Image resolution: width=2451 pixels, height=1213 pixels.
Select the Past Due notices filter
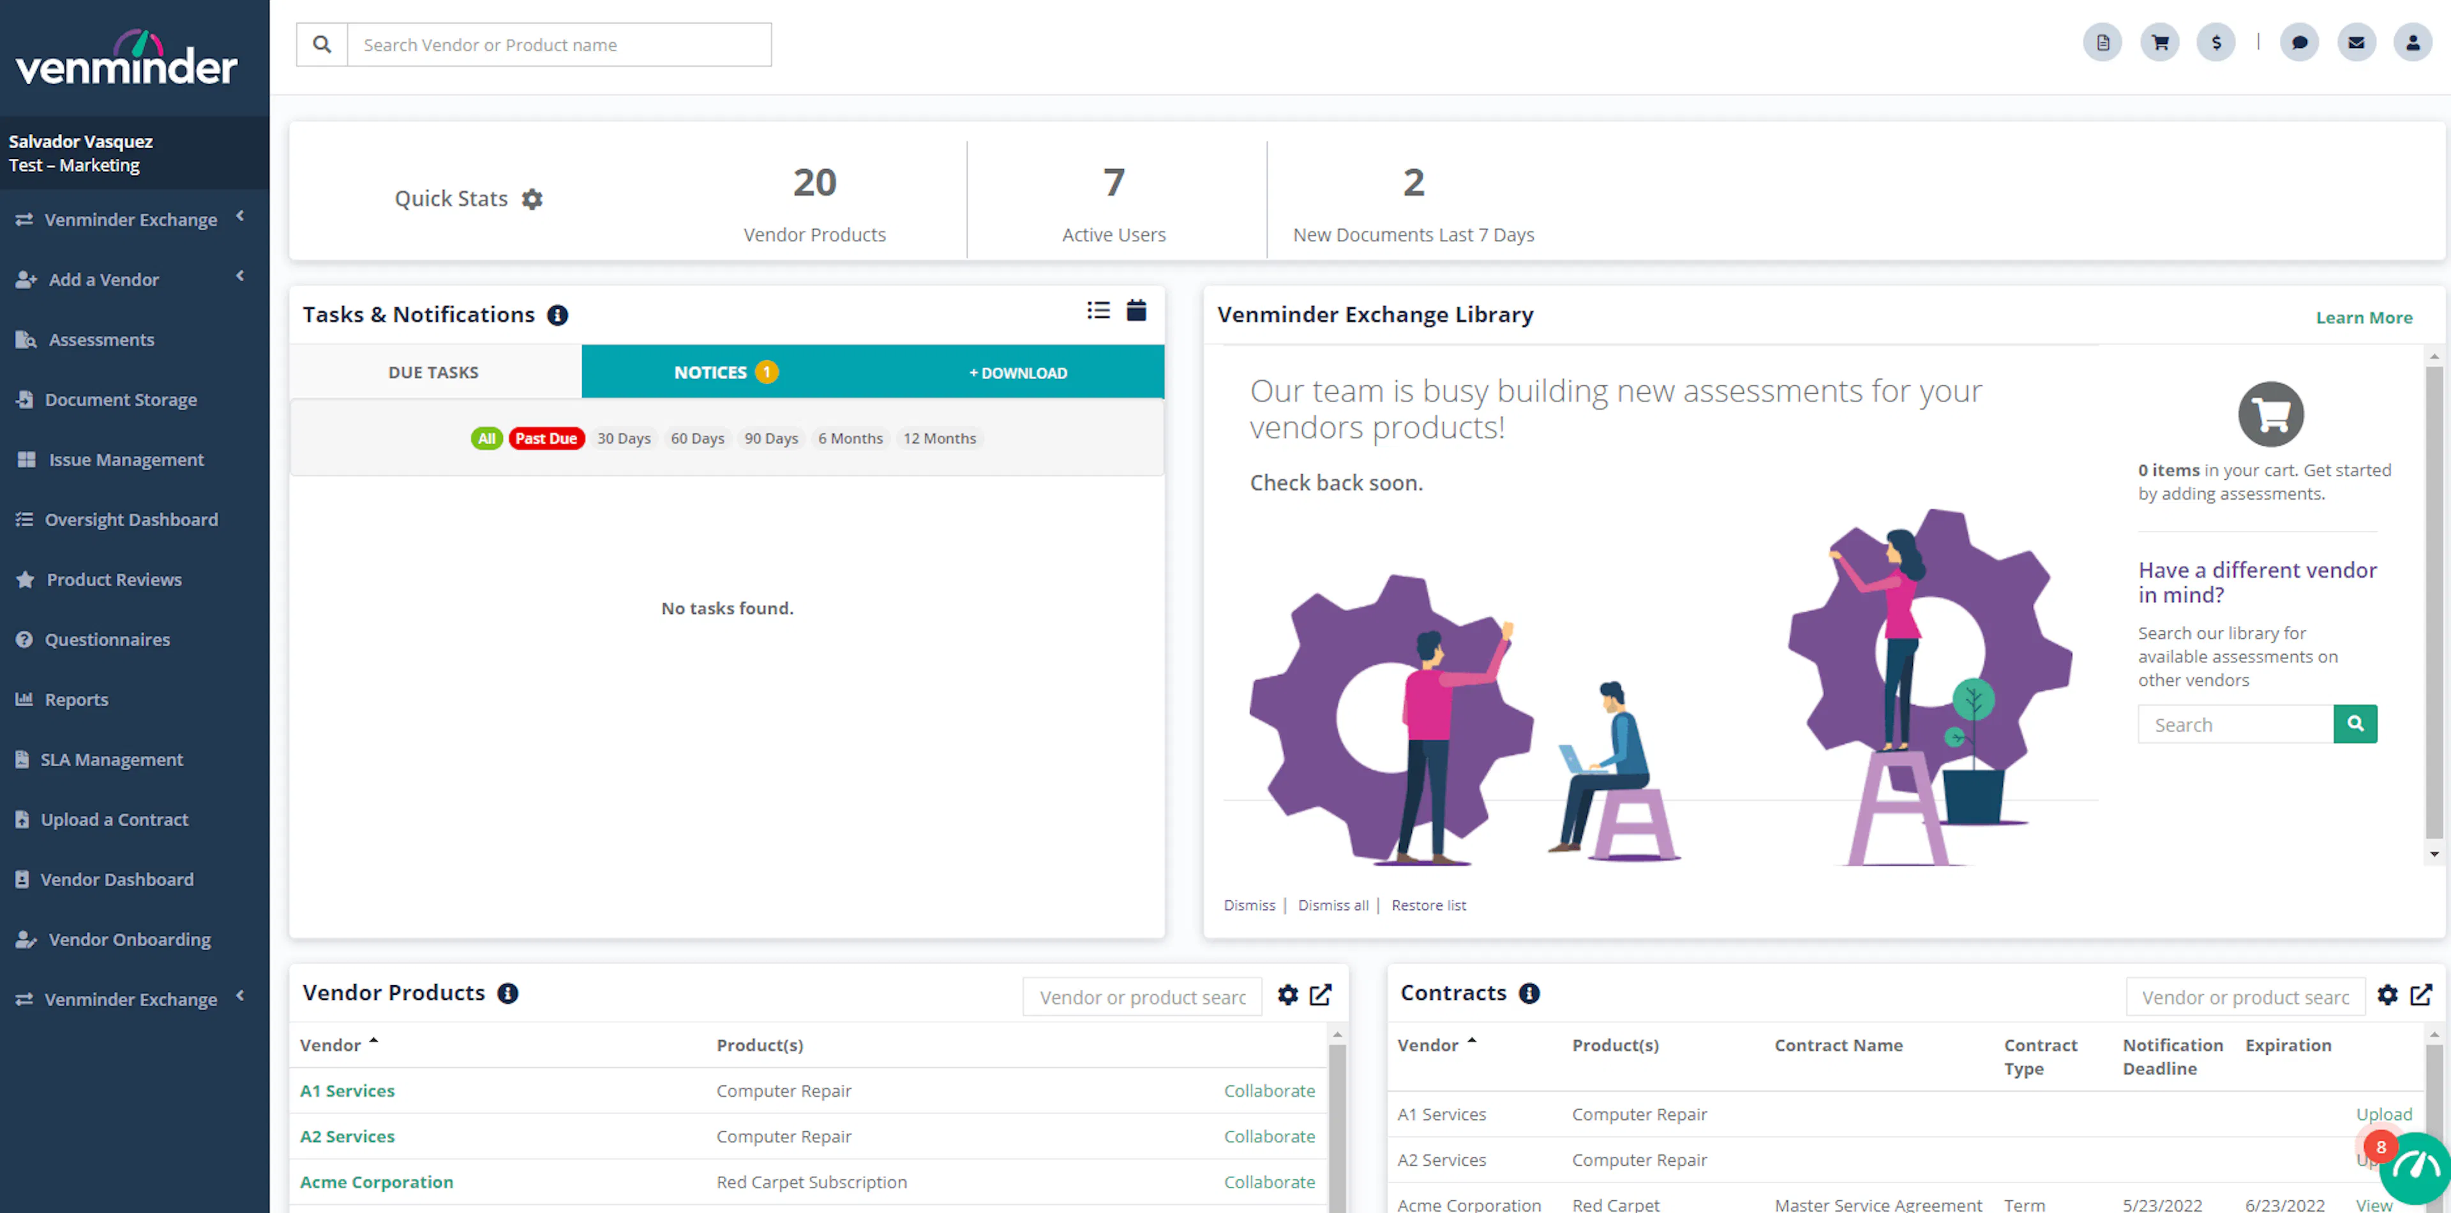546,438
